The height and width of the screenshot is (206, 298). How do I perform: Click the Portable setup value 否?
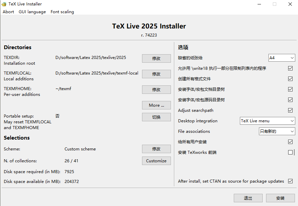[x=57, y=116]
